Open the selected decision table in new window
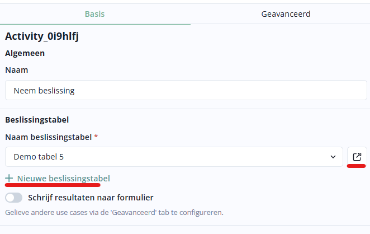This screenshot has height=234, width=370. tap(357, 157)
